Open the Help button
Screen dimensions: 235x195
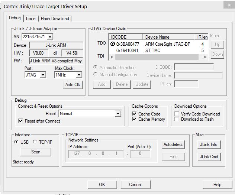click(217, 185)
